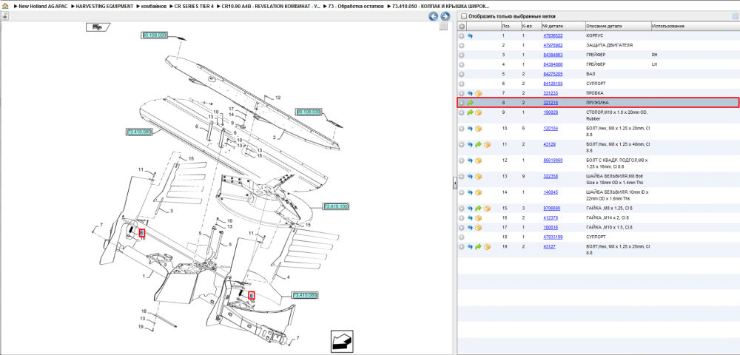Image resolution: width=740 pixels, height=355 pixels.
Task: Open 73 - Обработка остатков breadcrumb
Action: point(357,6)
